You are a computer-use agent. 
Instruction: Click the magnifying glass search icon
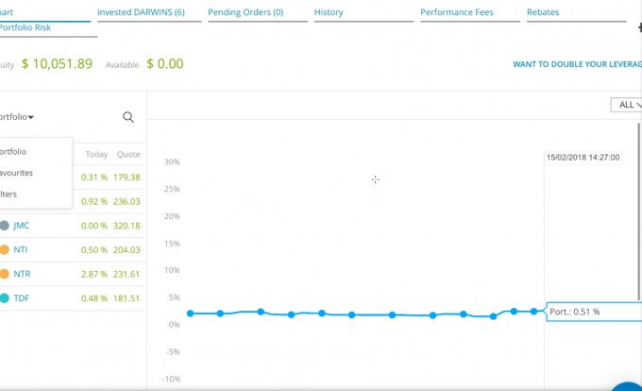click(x=128, y=117)
